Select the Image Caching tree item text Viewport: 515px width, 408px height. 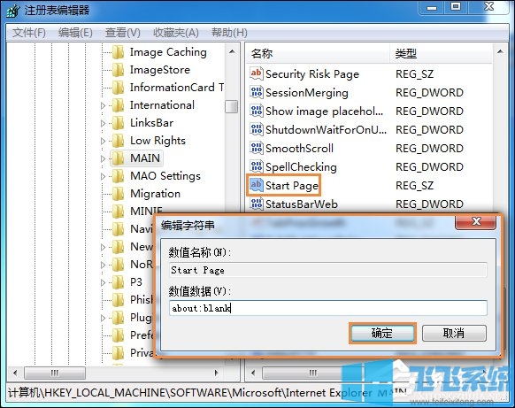tap(168, 52)
